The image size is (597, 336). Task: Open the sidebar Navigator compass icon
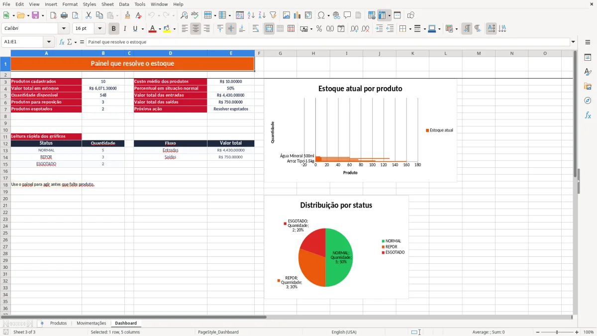pos(588,101)
